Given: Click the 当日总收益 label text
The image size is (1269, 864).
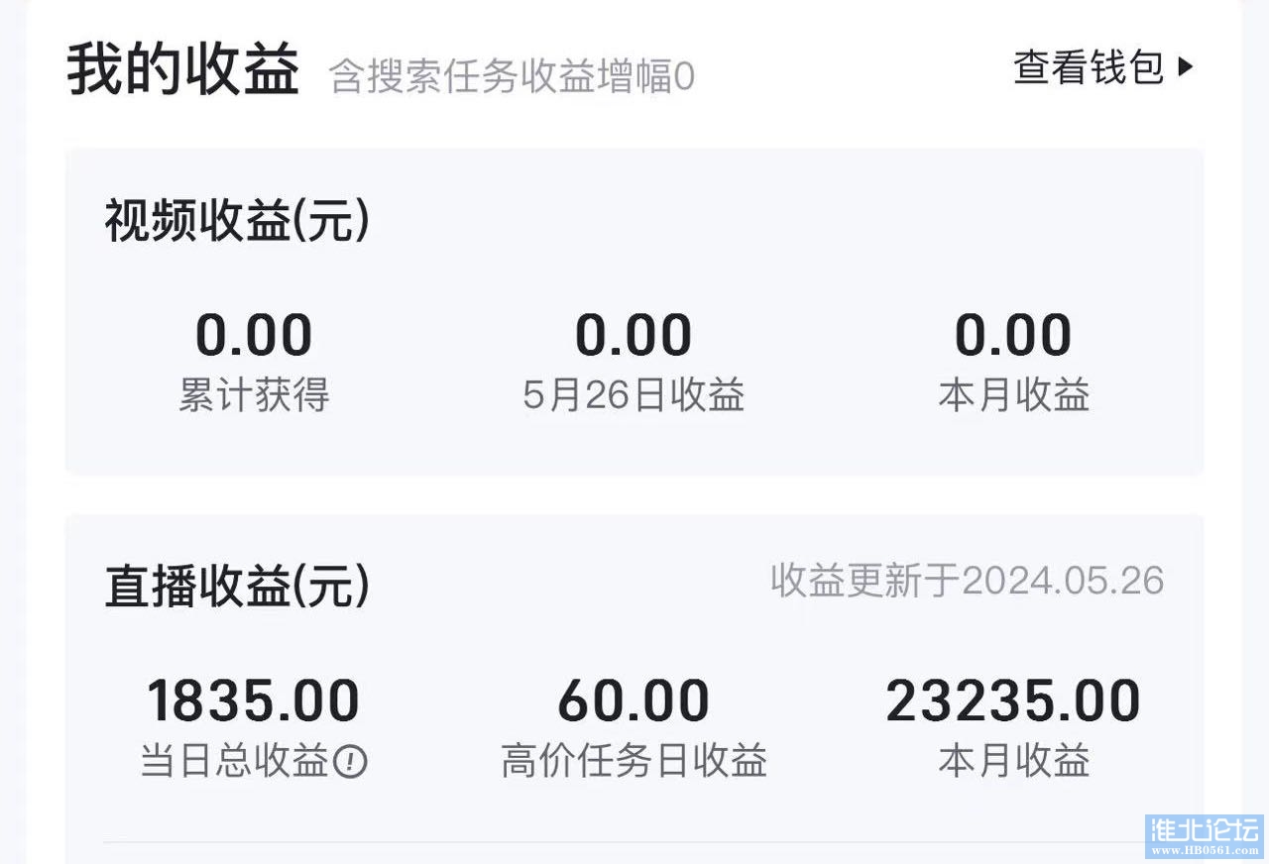Looking at the screenshot, I should 235,762.
